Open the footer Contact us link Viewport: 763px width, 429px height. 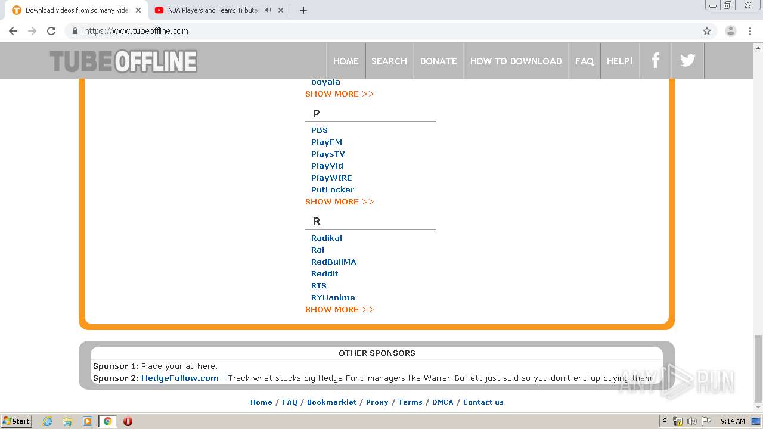click(x=483, y=402)
